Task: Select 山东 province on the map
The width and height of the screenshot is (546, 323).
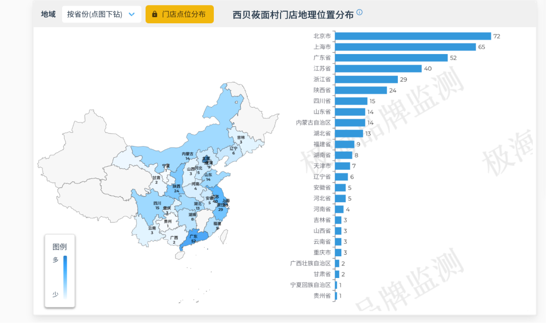Action: tap(208, 177)
